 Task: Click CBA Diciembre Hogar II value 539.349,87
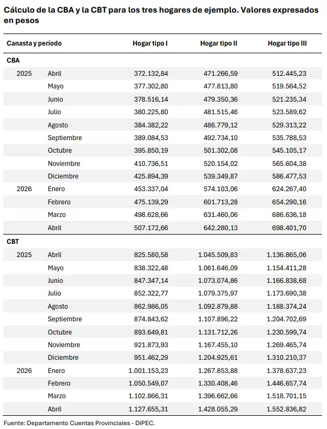click(220, 176)
